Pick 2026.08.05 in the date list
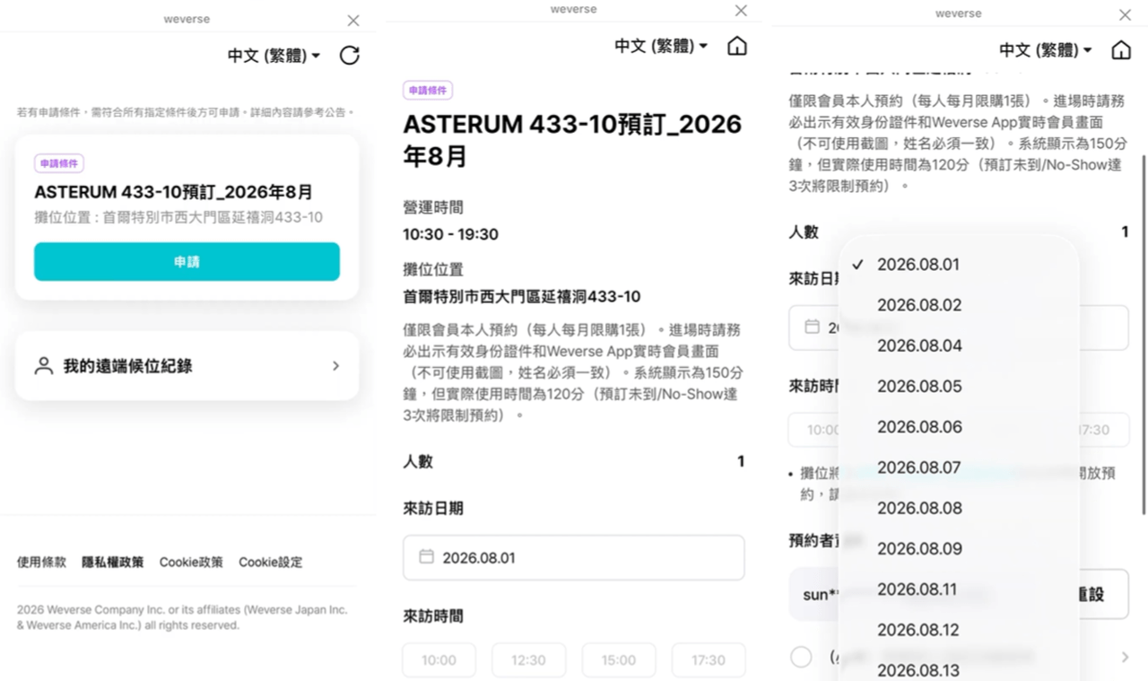 959,387
